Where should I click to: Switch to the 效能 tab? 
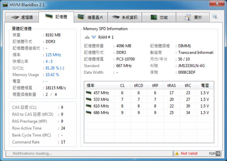[159, 17]
